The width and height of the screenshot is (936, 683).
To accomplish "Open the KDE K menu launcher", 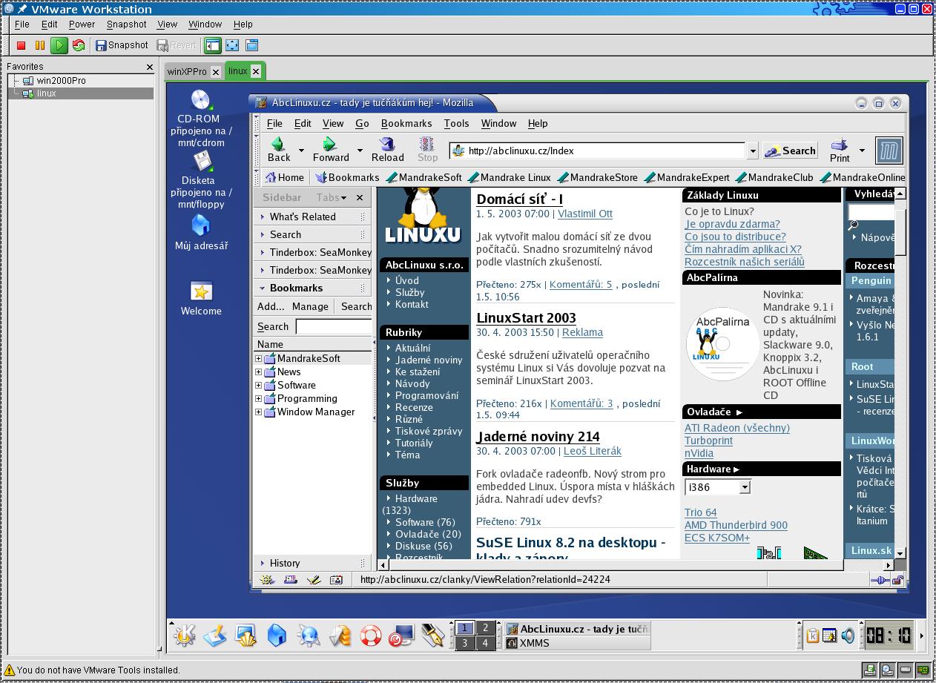I will [x=185, y=636].
